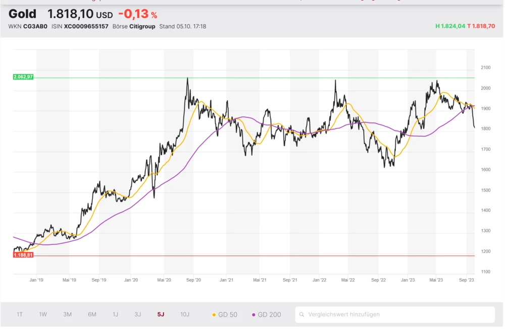Viewport: 505px width, 329px height.
Task: Choose the 6M time range
Action: coord(92,314)
